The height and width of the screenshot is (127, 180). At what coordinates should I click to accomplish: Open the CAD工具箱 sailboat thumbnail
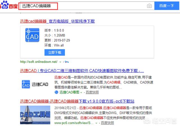[x=35, y=115]
